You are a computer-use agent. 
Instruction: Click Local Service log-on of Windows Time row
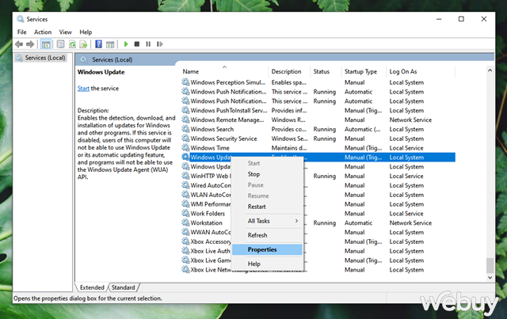tap(406, 148)
